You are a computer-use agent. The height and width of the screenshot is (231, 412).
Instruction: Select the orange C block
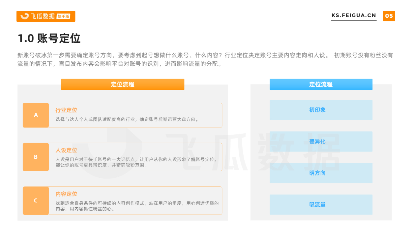(x=36, y=200)
